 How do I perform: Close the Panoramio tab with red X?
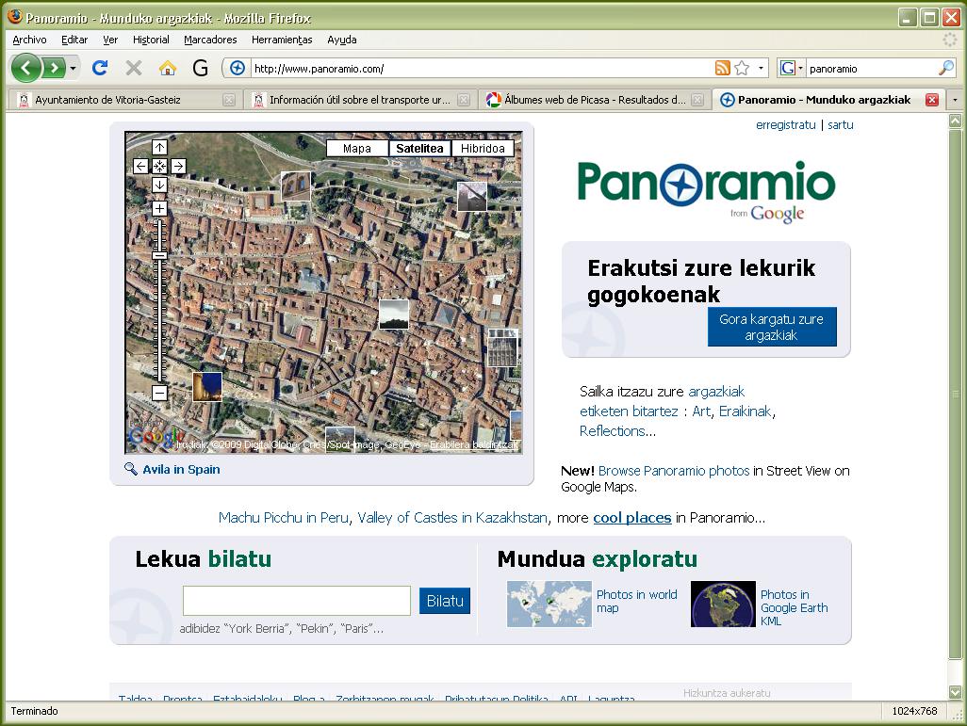pos(932,100)
